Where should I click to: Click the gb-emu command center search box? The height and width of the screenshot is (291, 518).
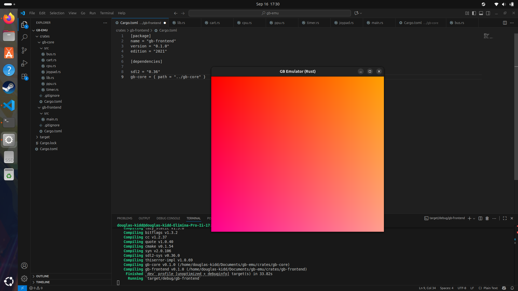[270, 13]
